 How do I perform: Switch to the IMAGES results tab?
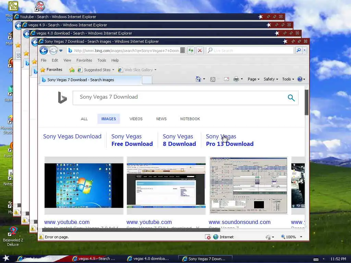(109, 119)
